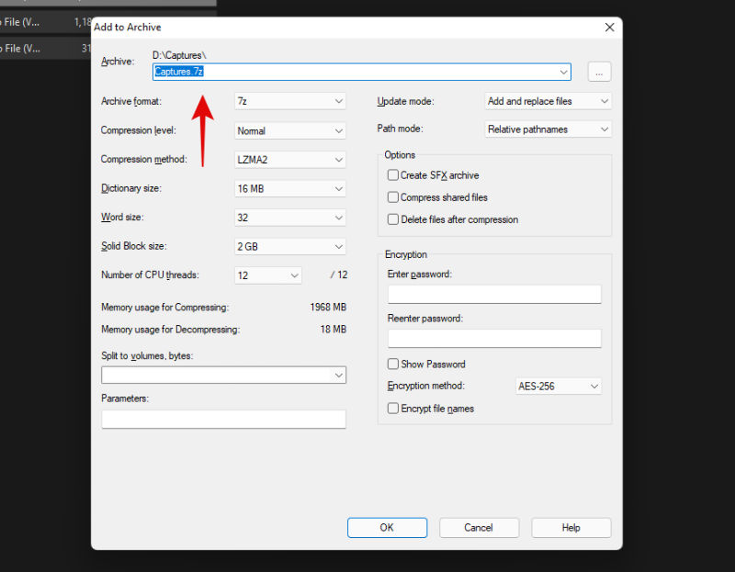Open the Path mode dropdown showing Relative pathnames
The width and height of the screenshot is (735, 572).
point(548,129)
